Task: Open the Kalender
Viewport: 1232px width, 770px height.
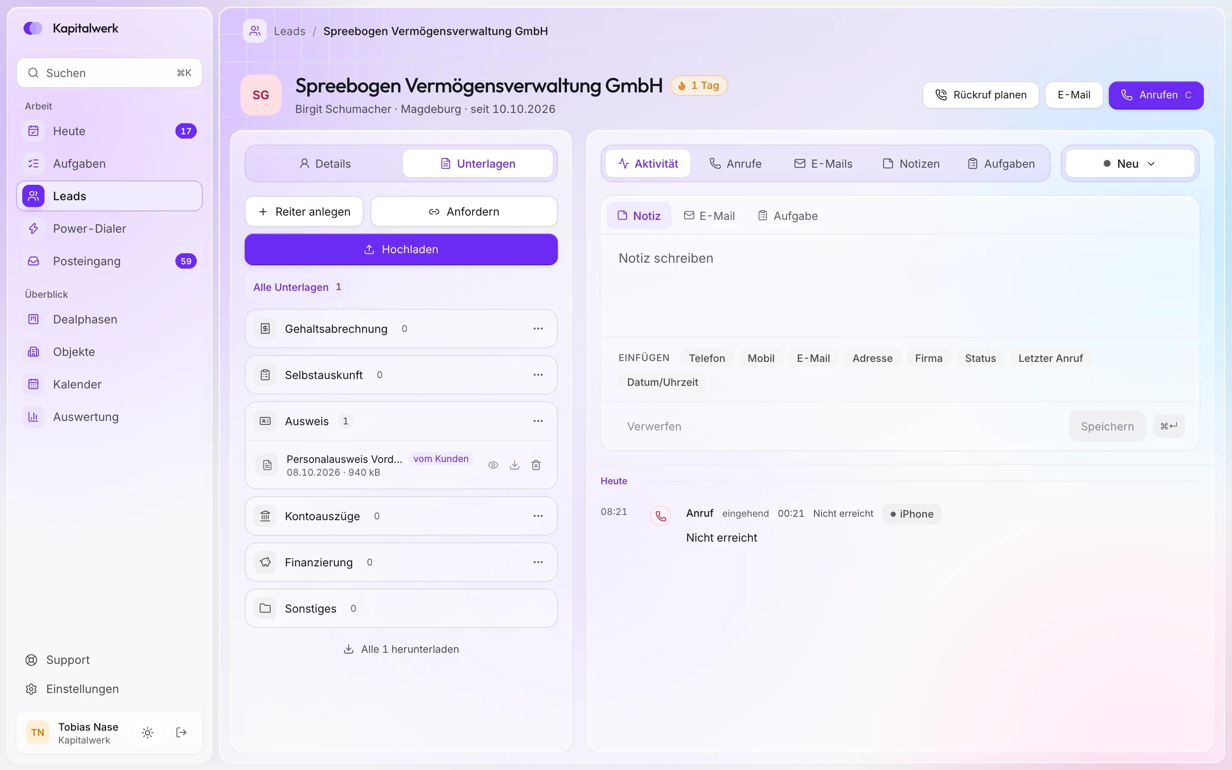Action: 110,385
